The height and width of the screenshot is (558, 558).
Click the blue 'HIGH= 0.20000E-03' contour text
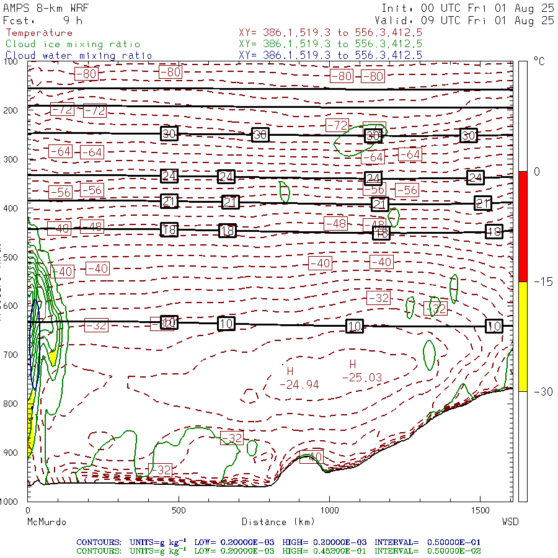(x=324, y=542)
